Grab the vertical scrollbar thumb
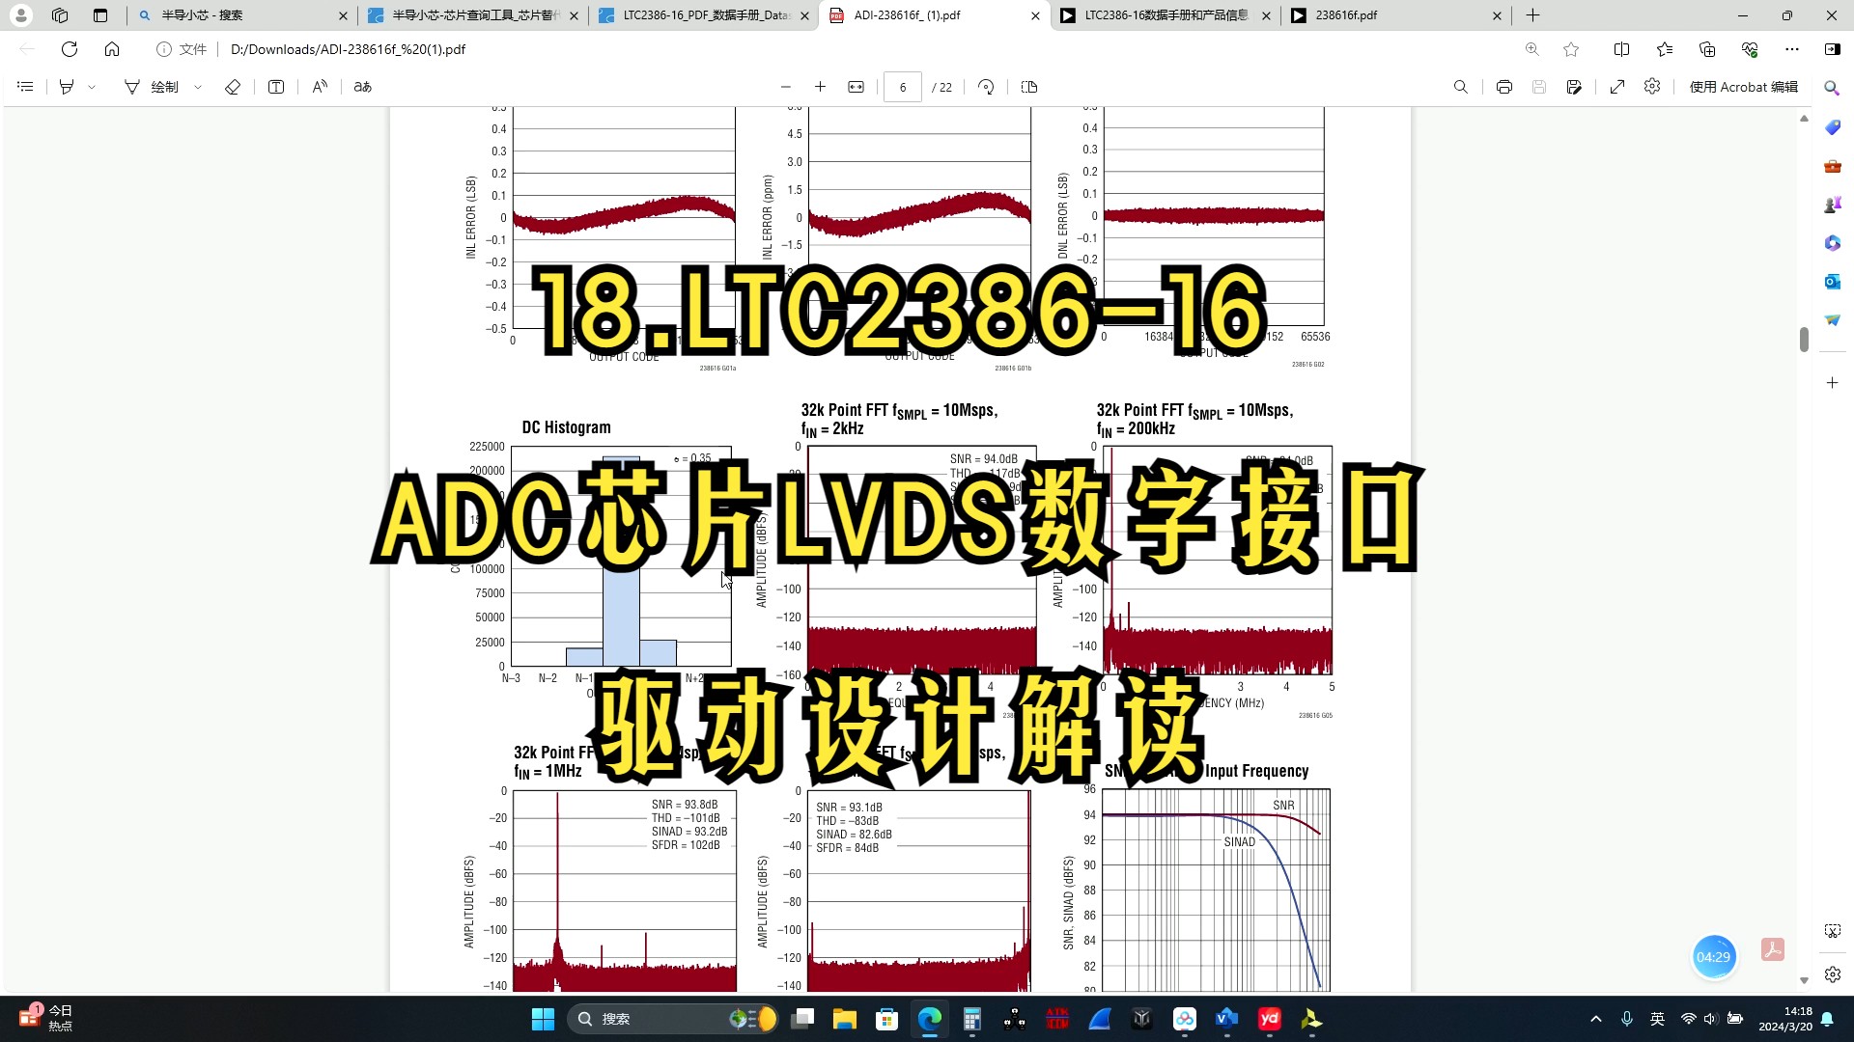Image resolution: width=1854 pixels, height=1042 pixels. 1804,340
